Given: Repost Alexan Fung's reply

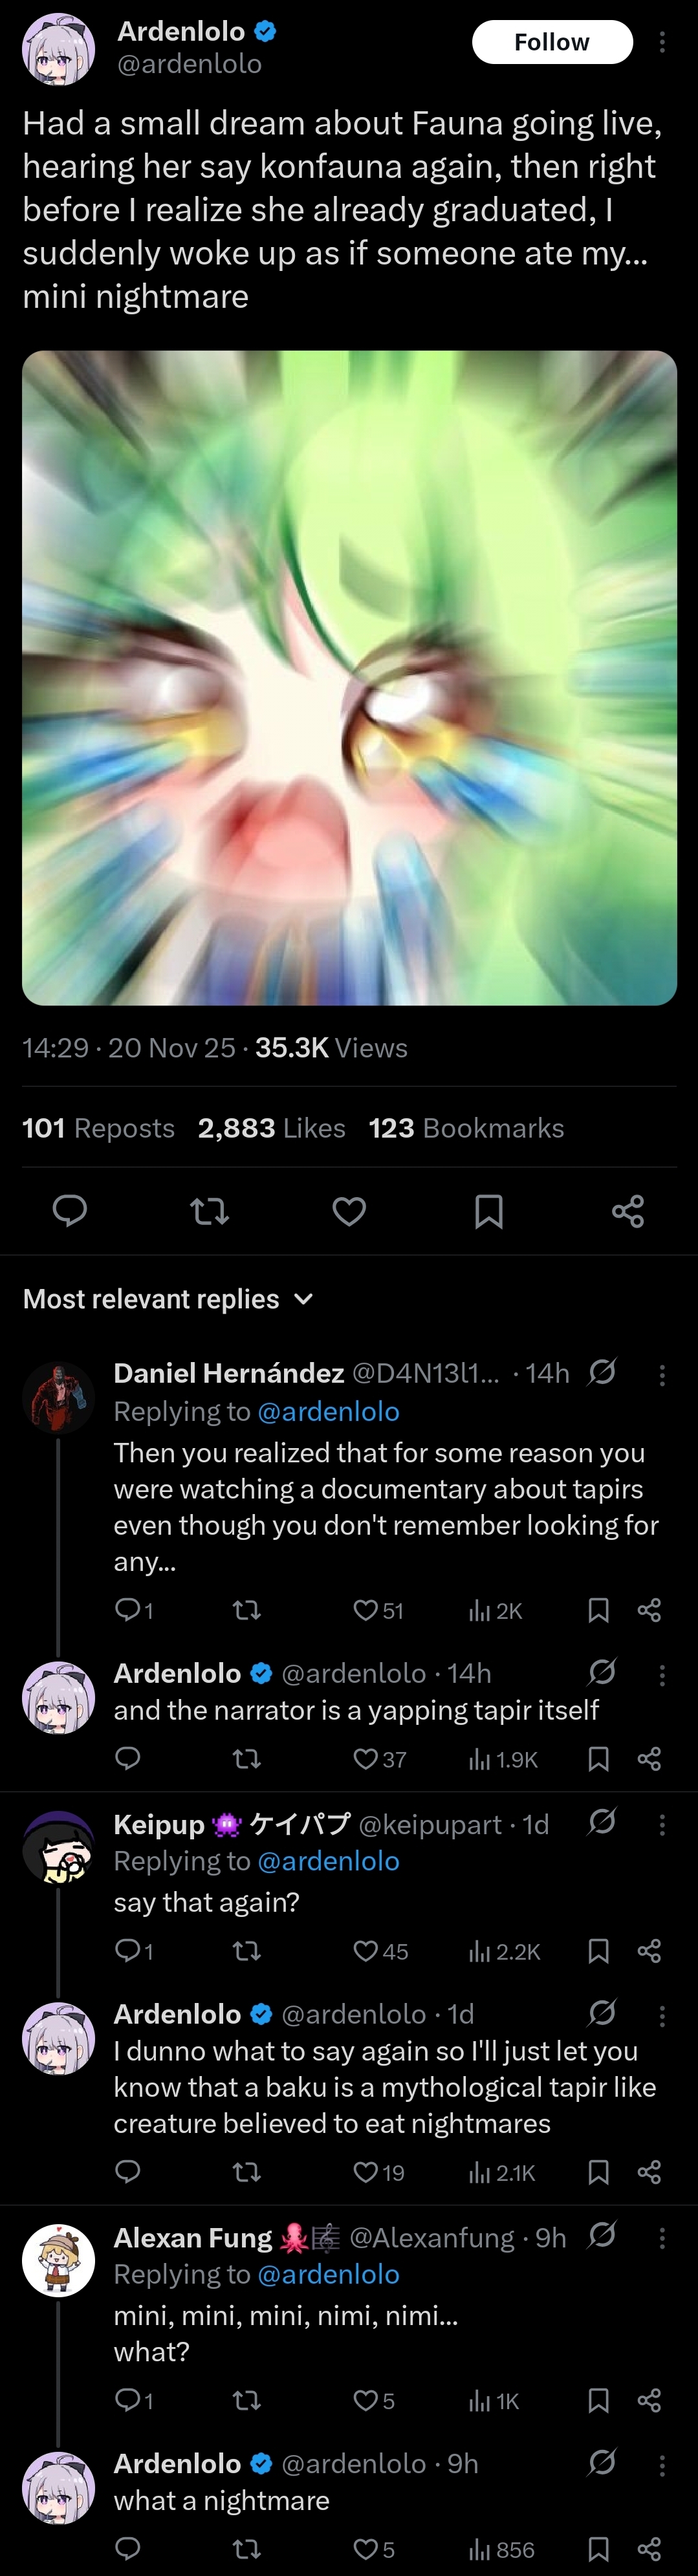Looking at the screenshot, I should click(246, 2400).
